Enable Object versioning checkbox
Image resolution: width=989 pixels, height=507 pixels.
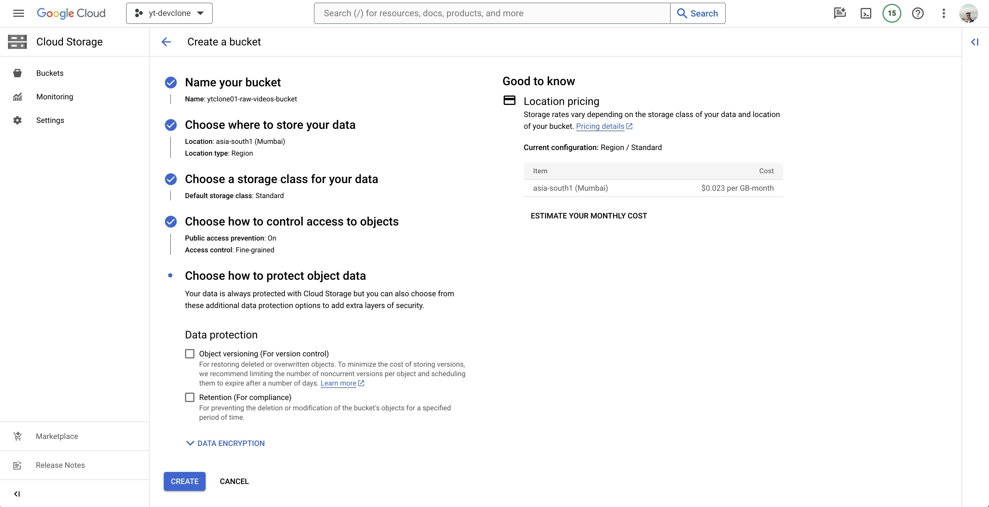pos(190,354)
